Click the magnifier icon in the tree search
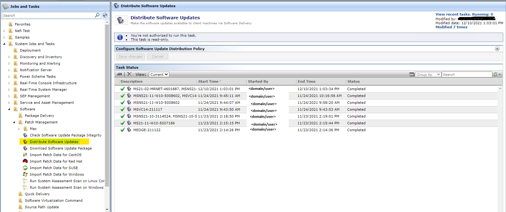 [97, 15]
